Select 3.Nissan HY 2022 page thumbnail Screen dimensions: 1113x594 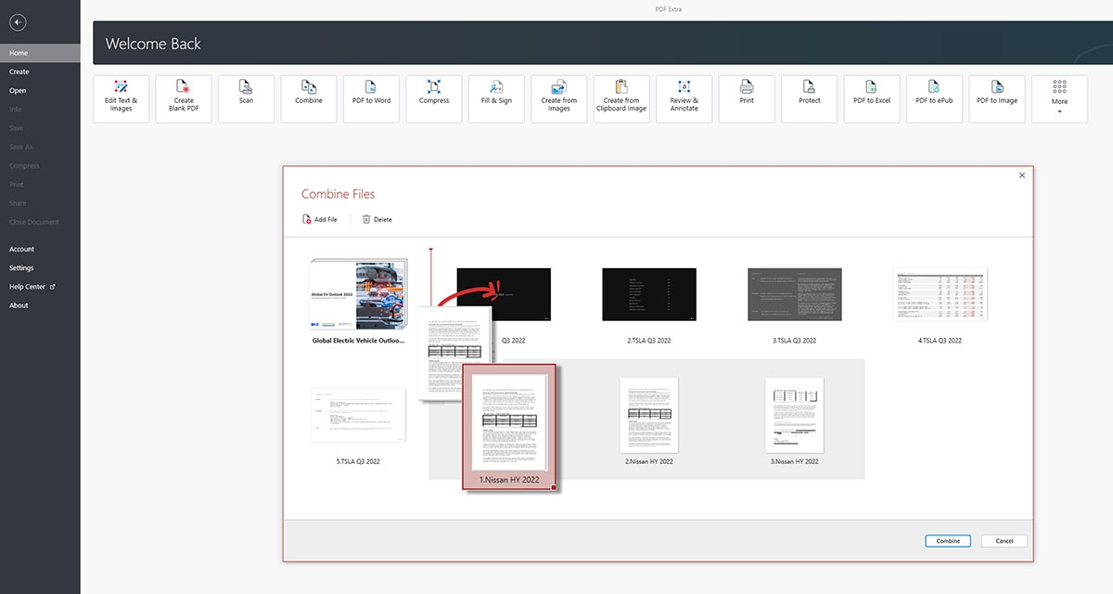click(795, 415)
